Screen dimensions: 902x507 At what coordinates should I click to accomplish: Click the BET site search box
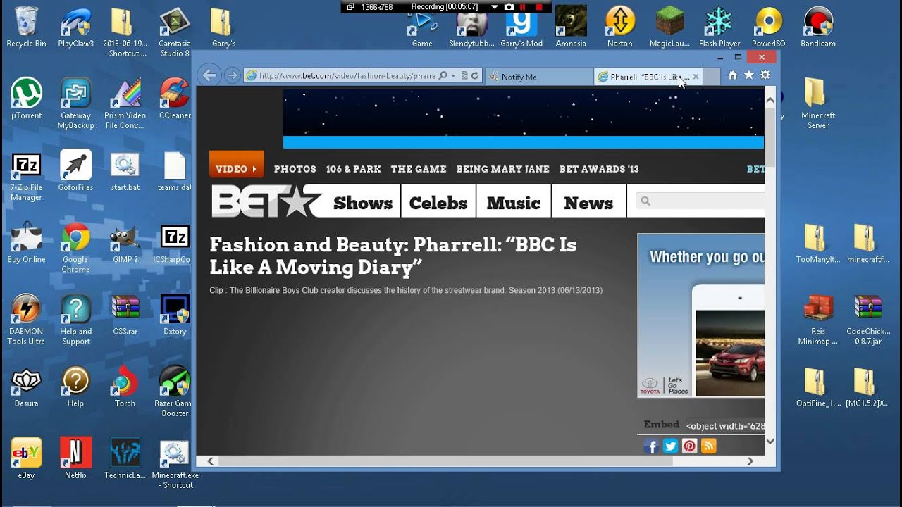(700, 201)
